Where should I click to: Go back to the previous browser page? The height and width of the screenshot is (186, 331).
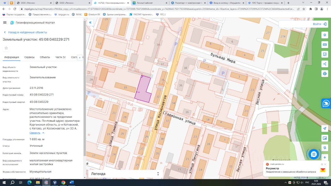[4, 9]
